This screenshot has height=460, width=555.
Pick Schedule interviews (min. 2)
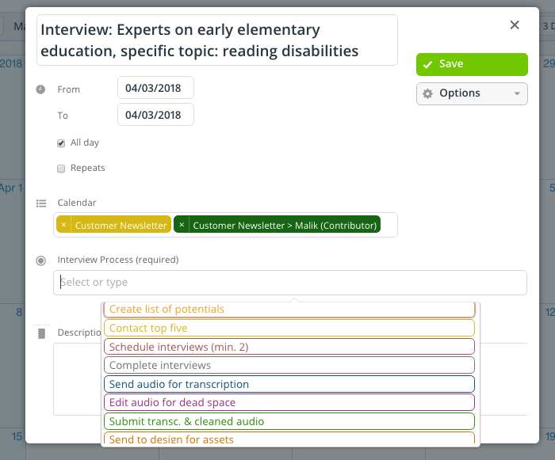pyautogui.click(x=289, y=347)
